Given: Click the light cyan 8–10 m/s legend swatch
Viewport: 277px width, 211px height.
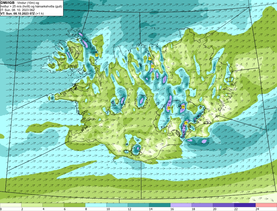Looking at the screenshot, I should coord(96,205).
